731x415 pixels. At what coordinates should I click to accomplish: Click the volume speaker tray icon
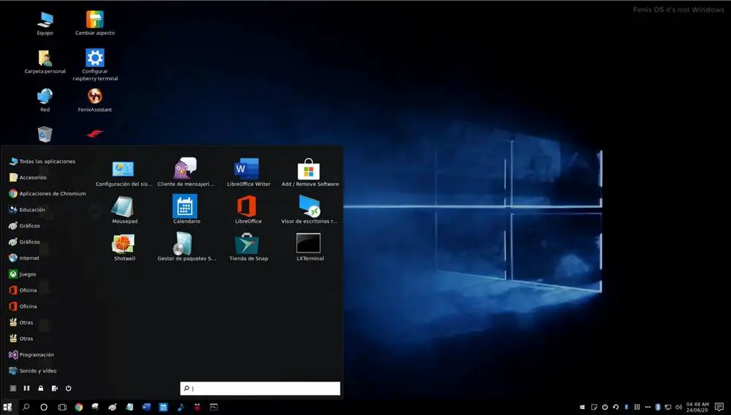click(x=678, y=407)
